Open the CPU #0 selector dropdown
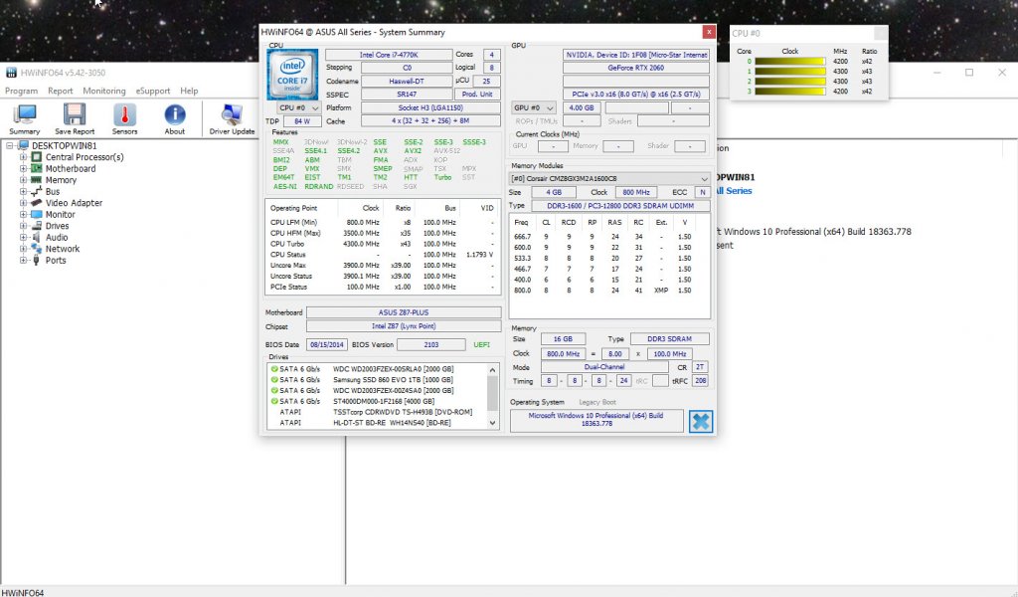 [298, 107]
